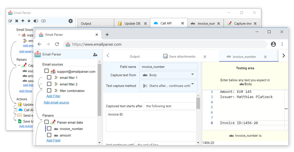This screenshot has height=152, width=294.
Task: Close the Email Parser browser tab
Action: (96, 35)
